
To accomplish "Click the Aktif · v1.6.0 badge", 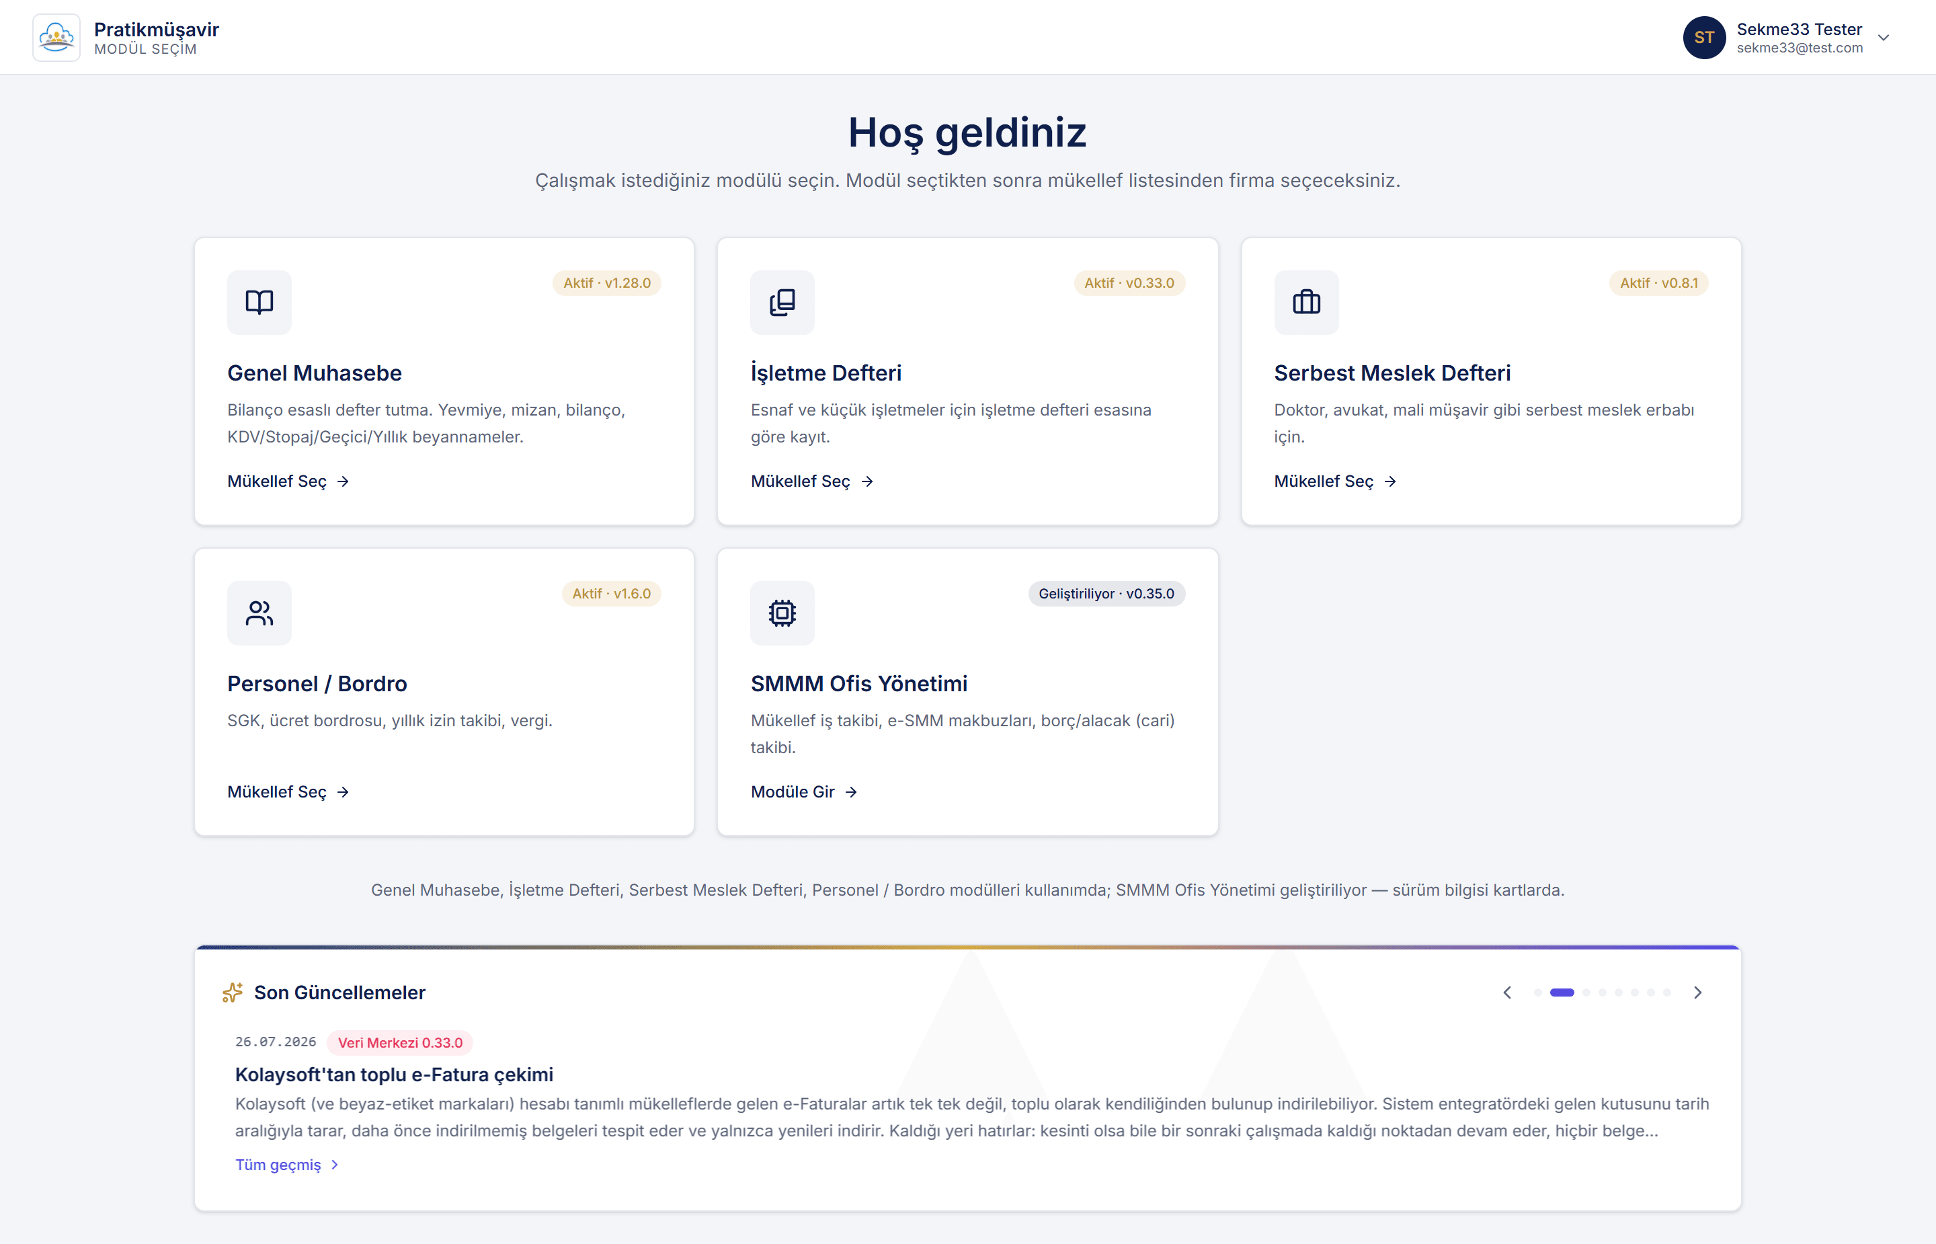I will tap(611, 594).
